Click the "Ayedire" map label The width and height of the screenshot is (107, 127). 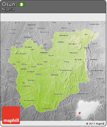24,69
